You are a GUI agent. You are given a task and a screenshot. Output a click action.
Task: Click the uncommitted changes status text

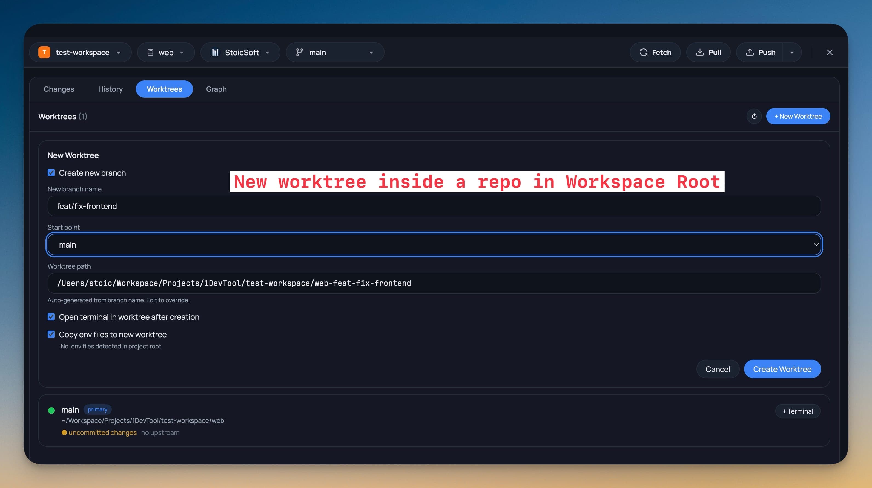(103, 432)
